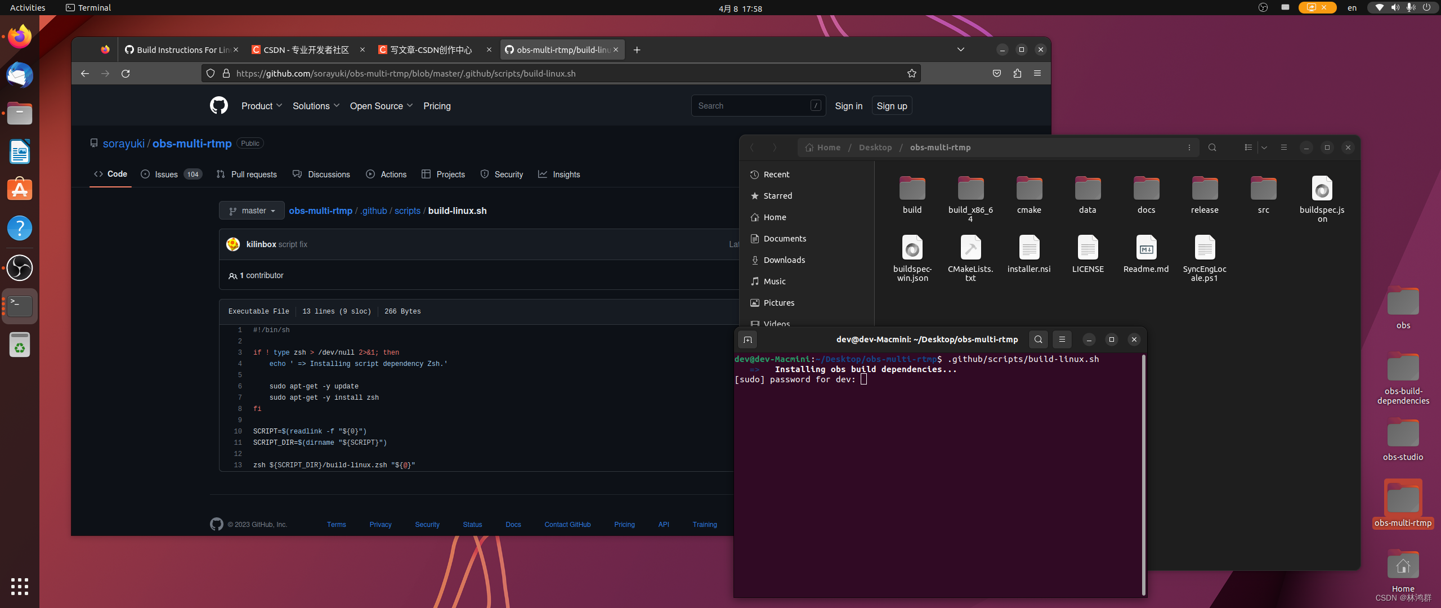Image resolution: width=1441 pixels, height=608 pixels.
Task: Go back in Firefox browser
Action: coord(85,74)
